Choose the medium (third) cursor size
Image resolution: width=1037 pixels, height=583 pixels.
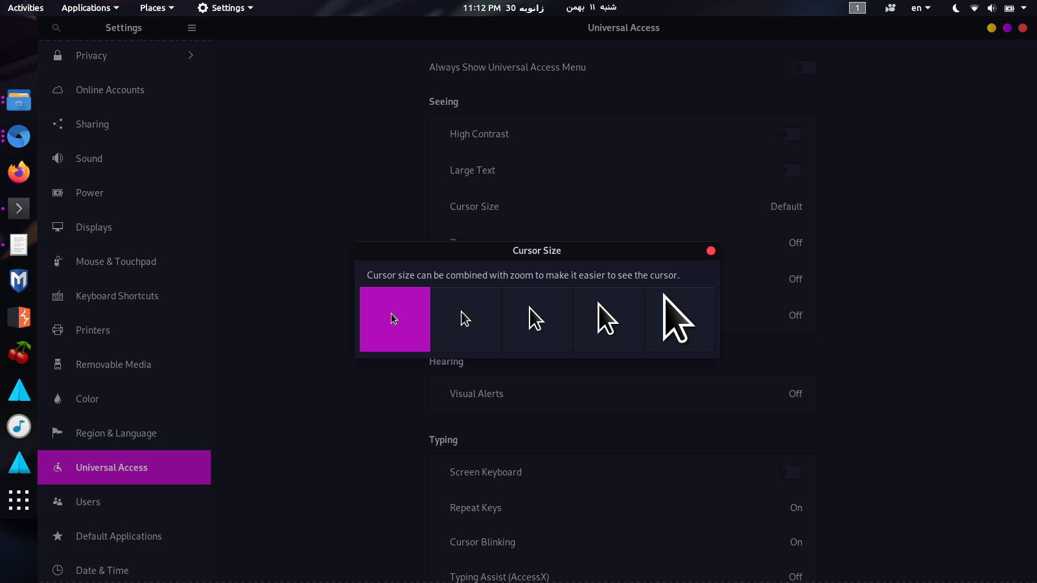(537, 319)
